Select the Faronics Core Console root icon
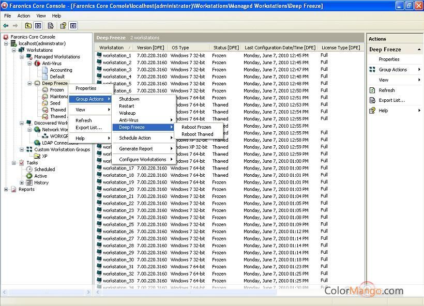424x306 pixels. pyautogui.click(x=6, y=37)
